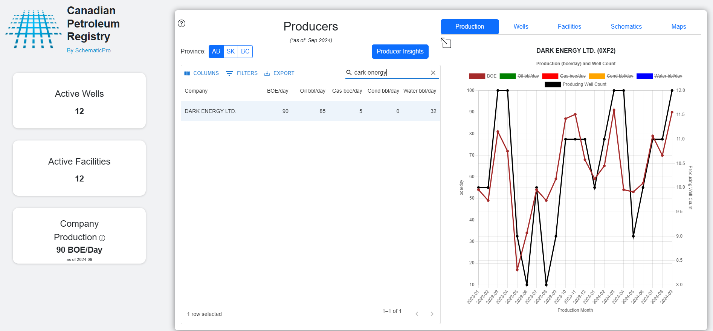Click the BOE/day value 90 in the table
This screenshot has width=713, height=331.
tap(286, 111)
